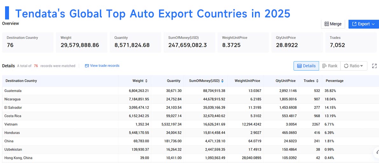Click the 35.82% percentage cell

[331, 91]
